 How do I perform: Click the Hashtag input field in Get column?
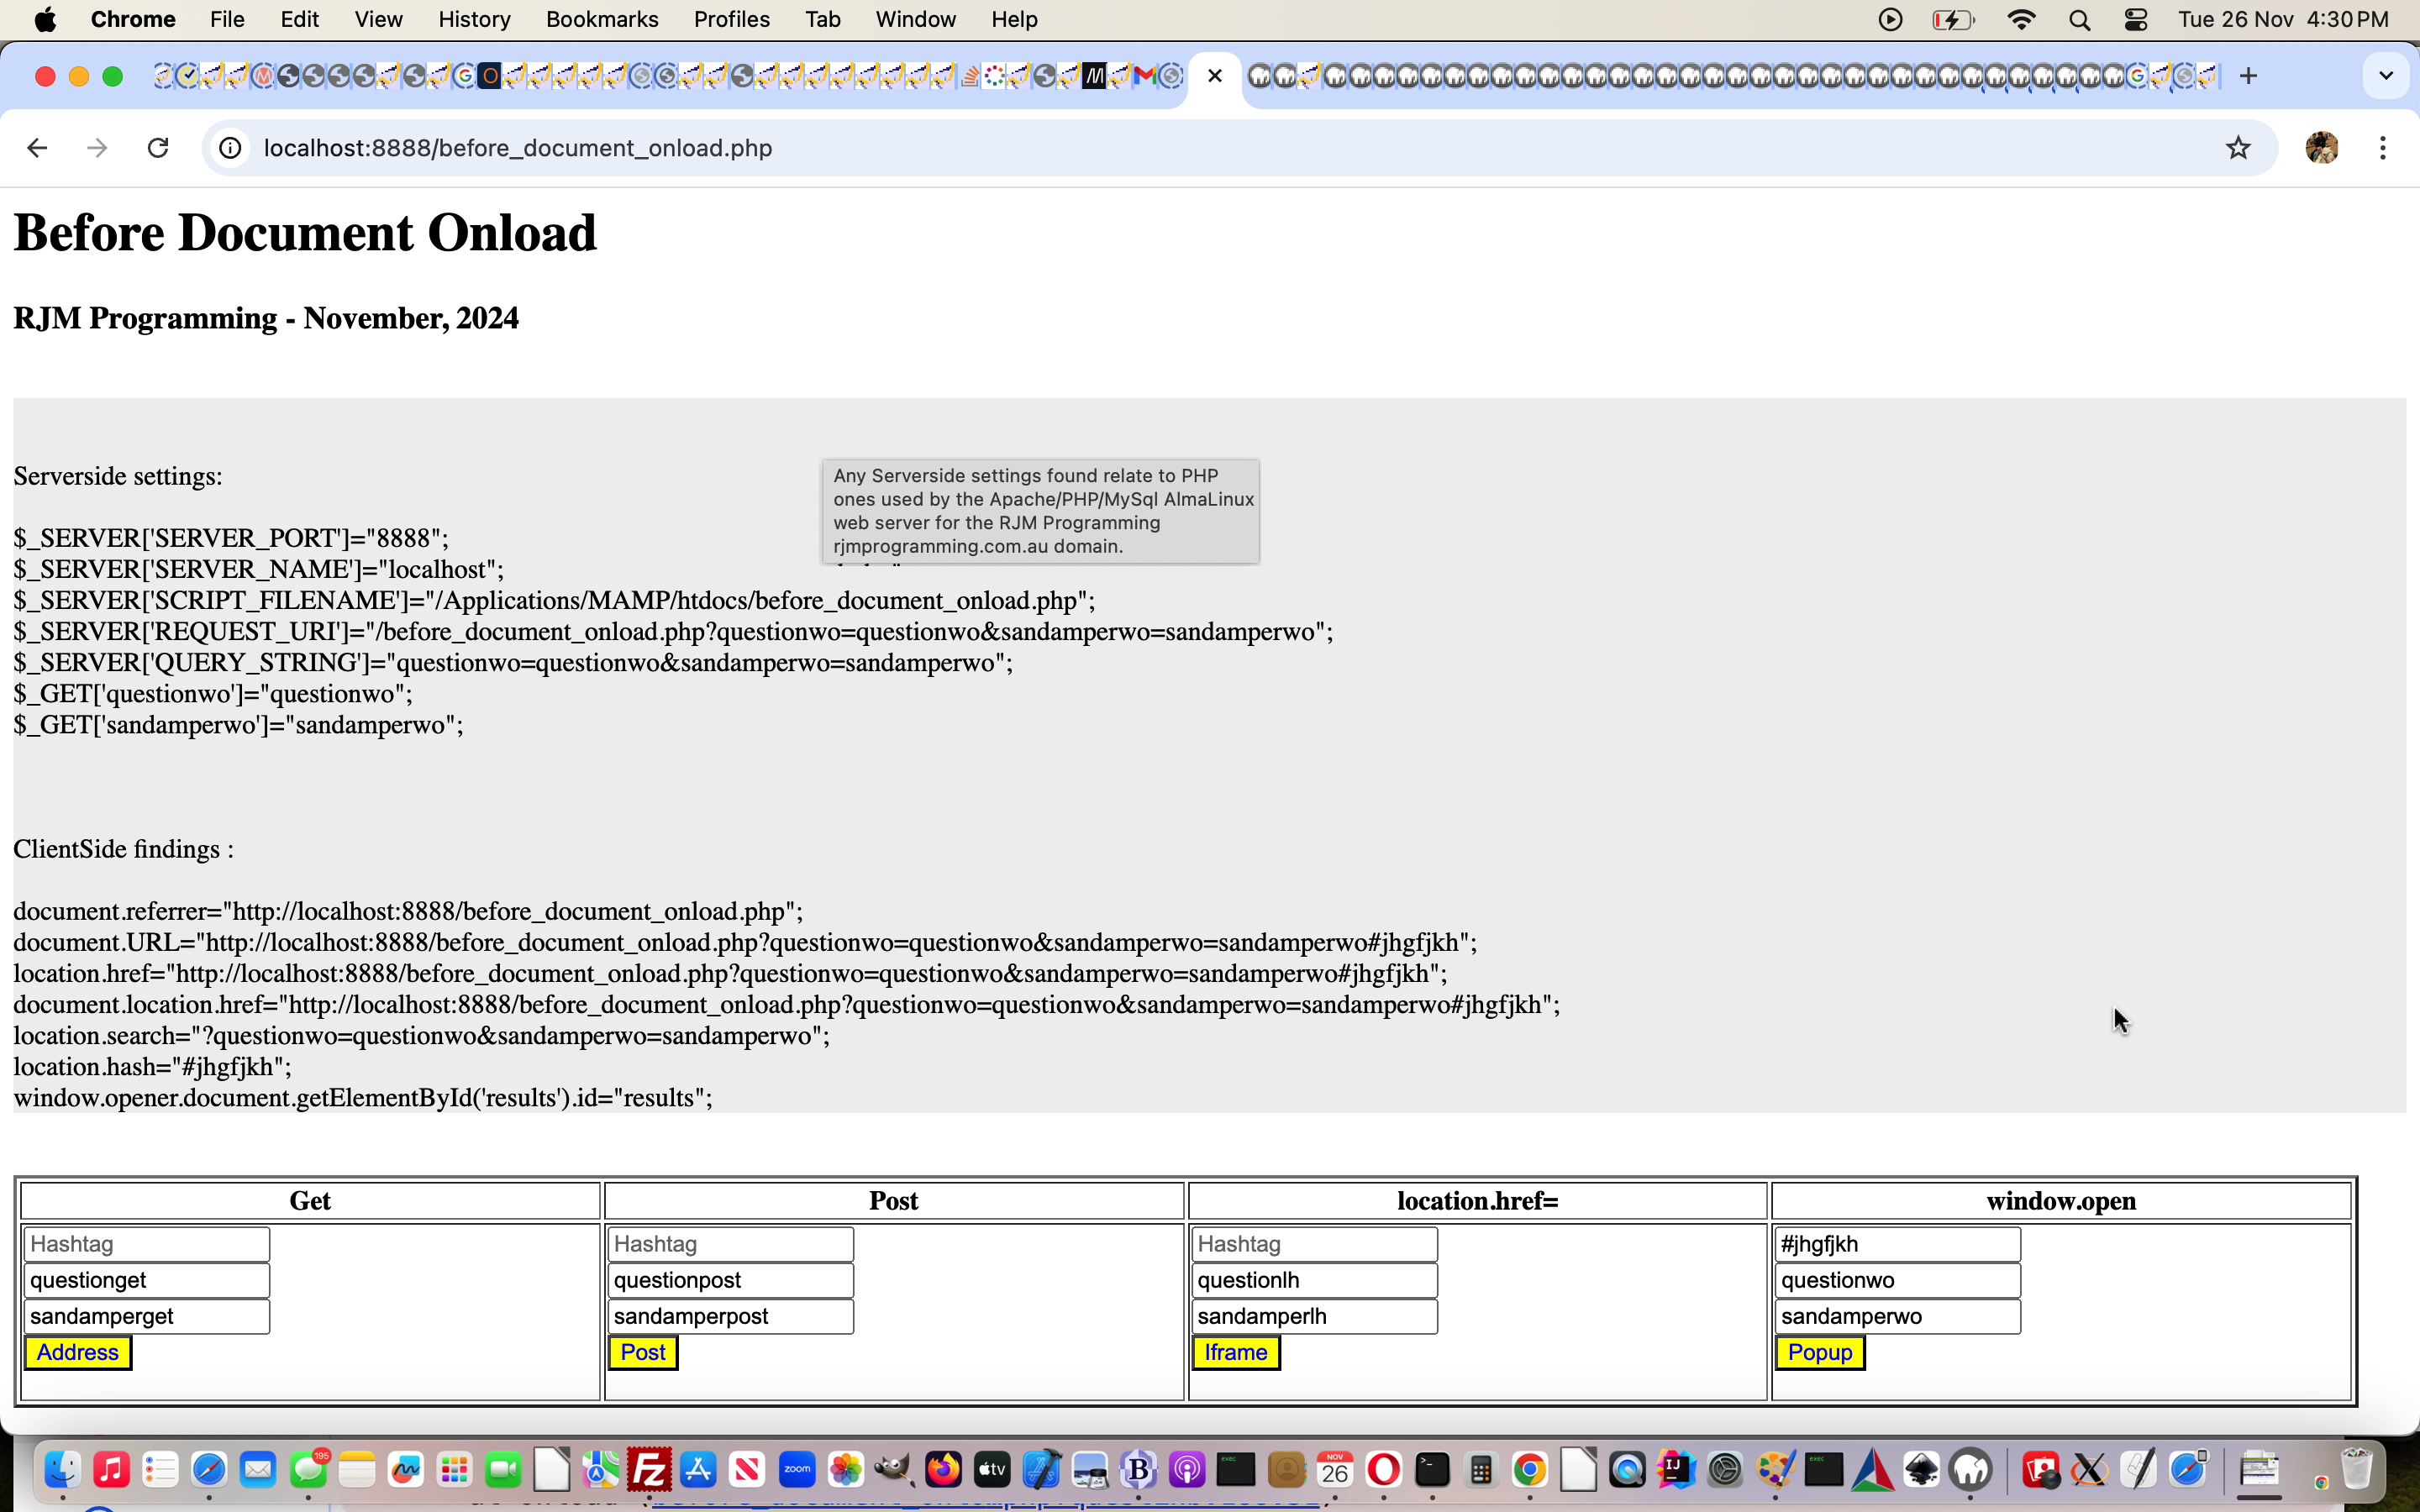point(148,1244)
